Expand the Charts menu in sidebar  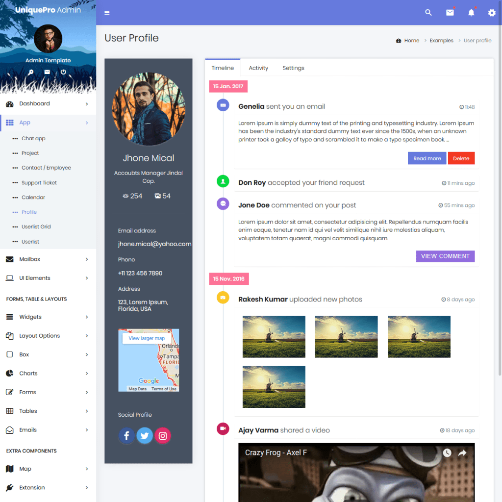click(27, 373)
